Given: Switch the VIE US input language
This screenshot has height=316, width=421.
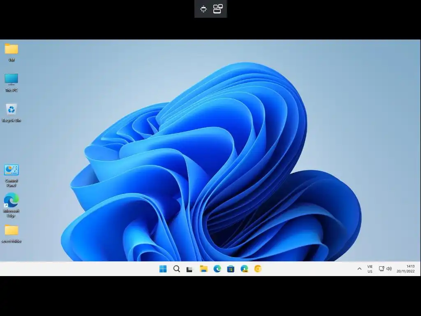Looking at the screenshot, I should click(370, 269).
